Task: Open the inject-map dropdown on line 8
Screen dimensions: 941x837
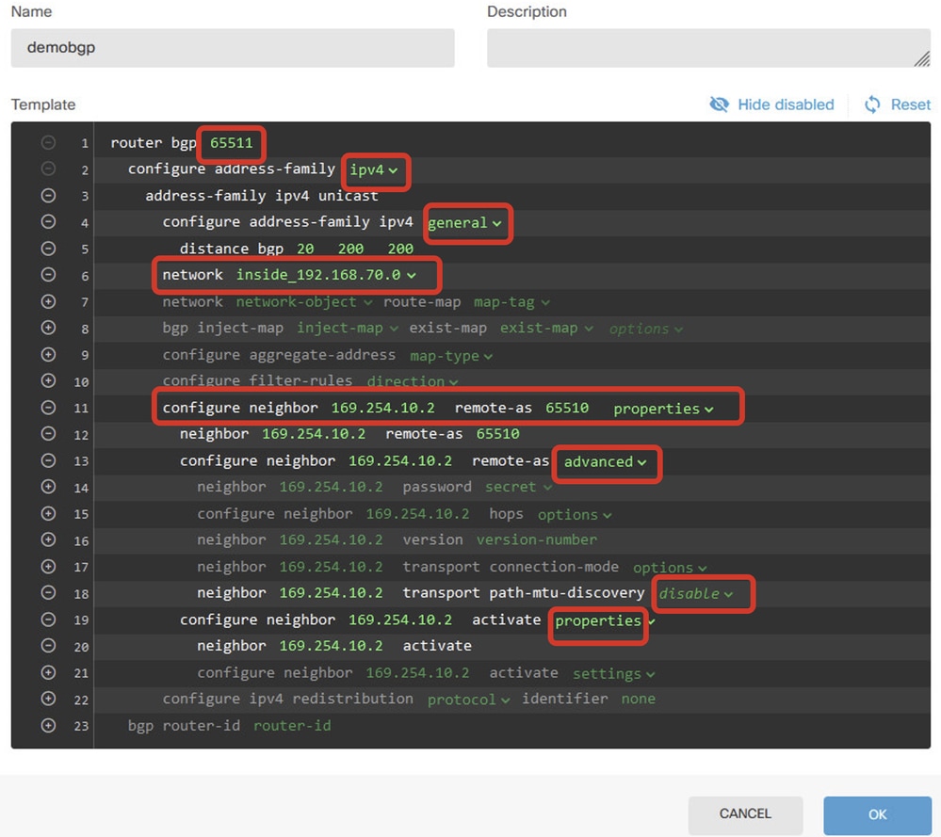Action: pos(347,329)
